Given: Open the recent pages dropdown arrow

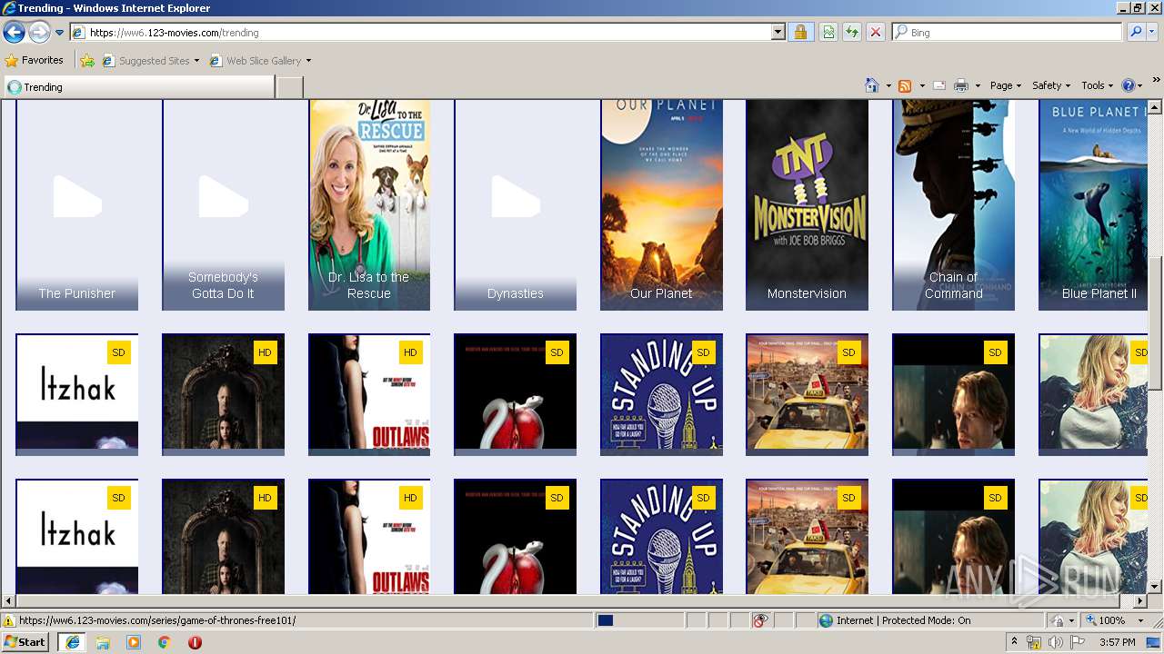Looking at the screenshot, I should click(x=60, y=33).
